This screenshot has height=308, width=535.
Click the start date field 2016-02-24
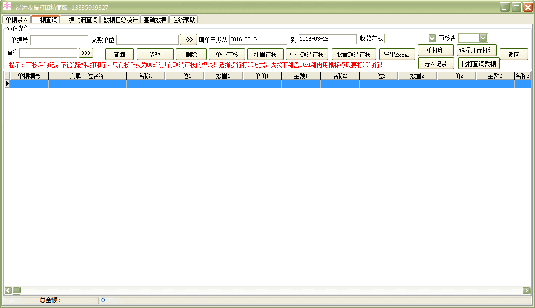click(x=258, y=40)
